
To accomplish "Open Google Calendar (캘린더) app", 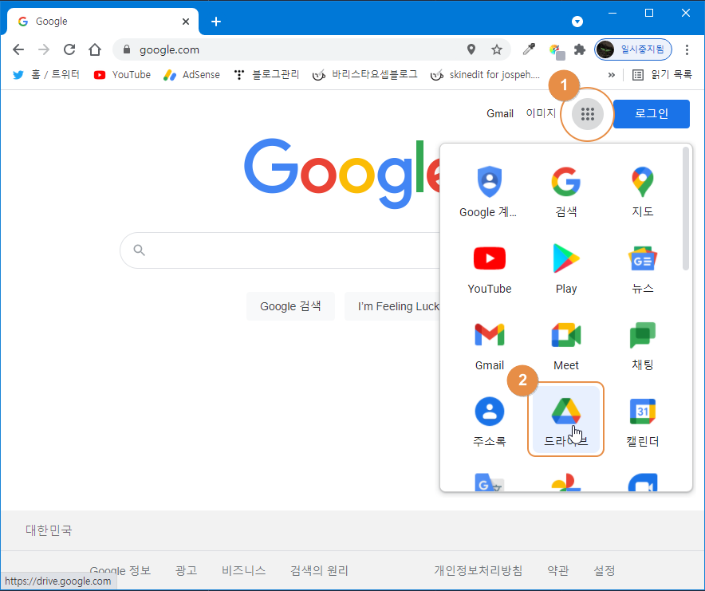I will click(x=642, y=422).
